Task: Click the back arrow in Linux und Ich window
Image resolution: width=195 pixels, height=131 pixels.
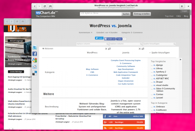Action: click(7, 21)
